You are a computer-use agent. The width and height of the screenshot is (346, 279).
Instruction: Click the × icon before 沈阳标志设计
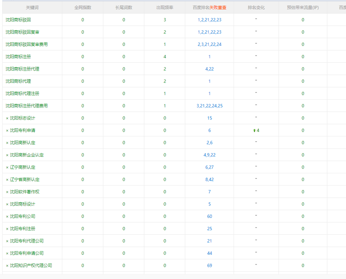tap(7, 118)
